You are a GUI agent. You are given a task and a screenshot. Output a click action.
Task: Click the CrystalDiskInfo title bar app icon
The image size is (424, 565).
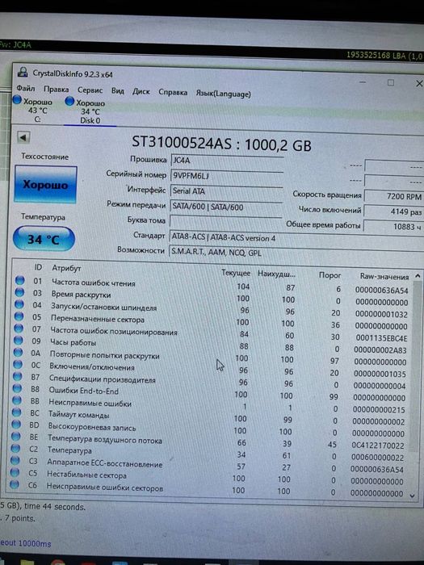click(x=23, y=72)
